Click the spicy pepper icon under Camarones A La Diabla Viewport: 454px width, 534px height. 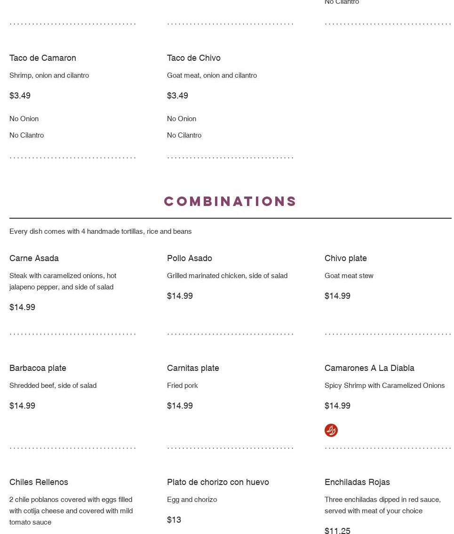(x=331, y=430)
